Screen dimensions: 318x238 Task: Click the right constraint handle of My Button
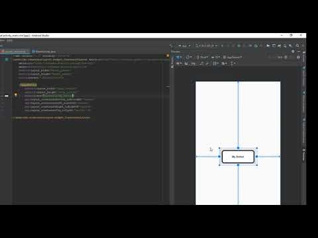point(257,157)
